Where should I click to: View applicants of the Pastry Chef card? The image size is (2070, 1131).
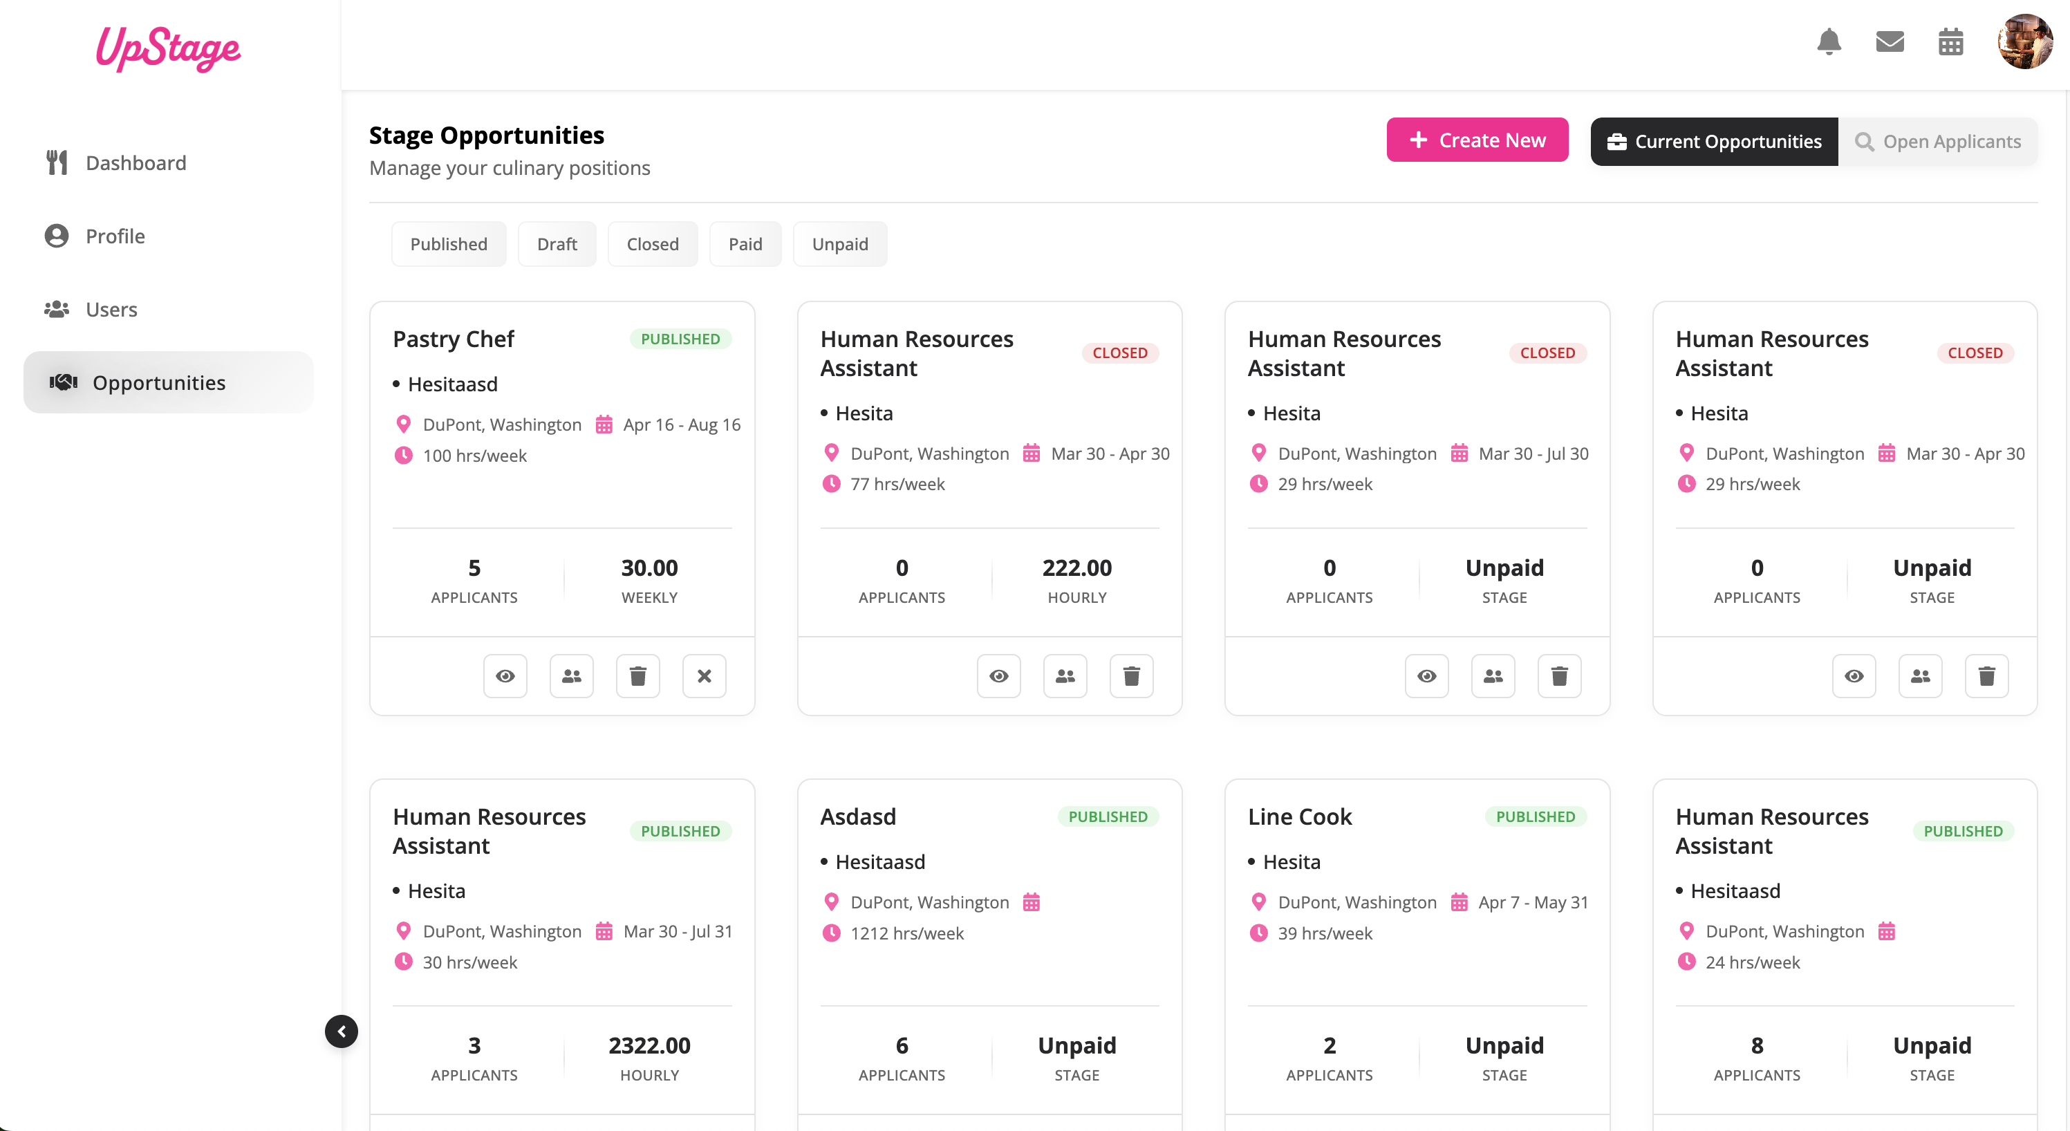pos(571,675)
